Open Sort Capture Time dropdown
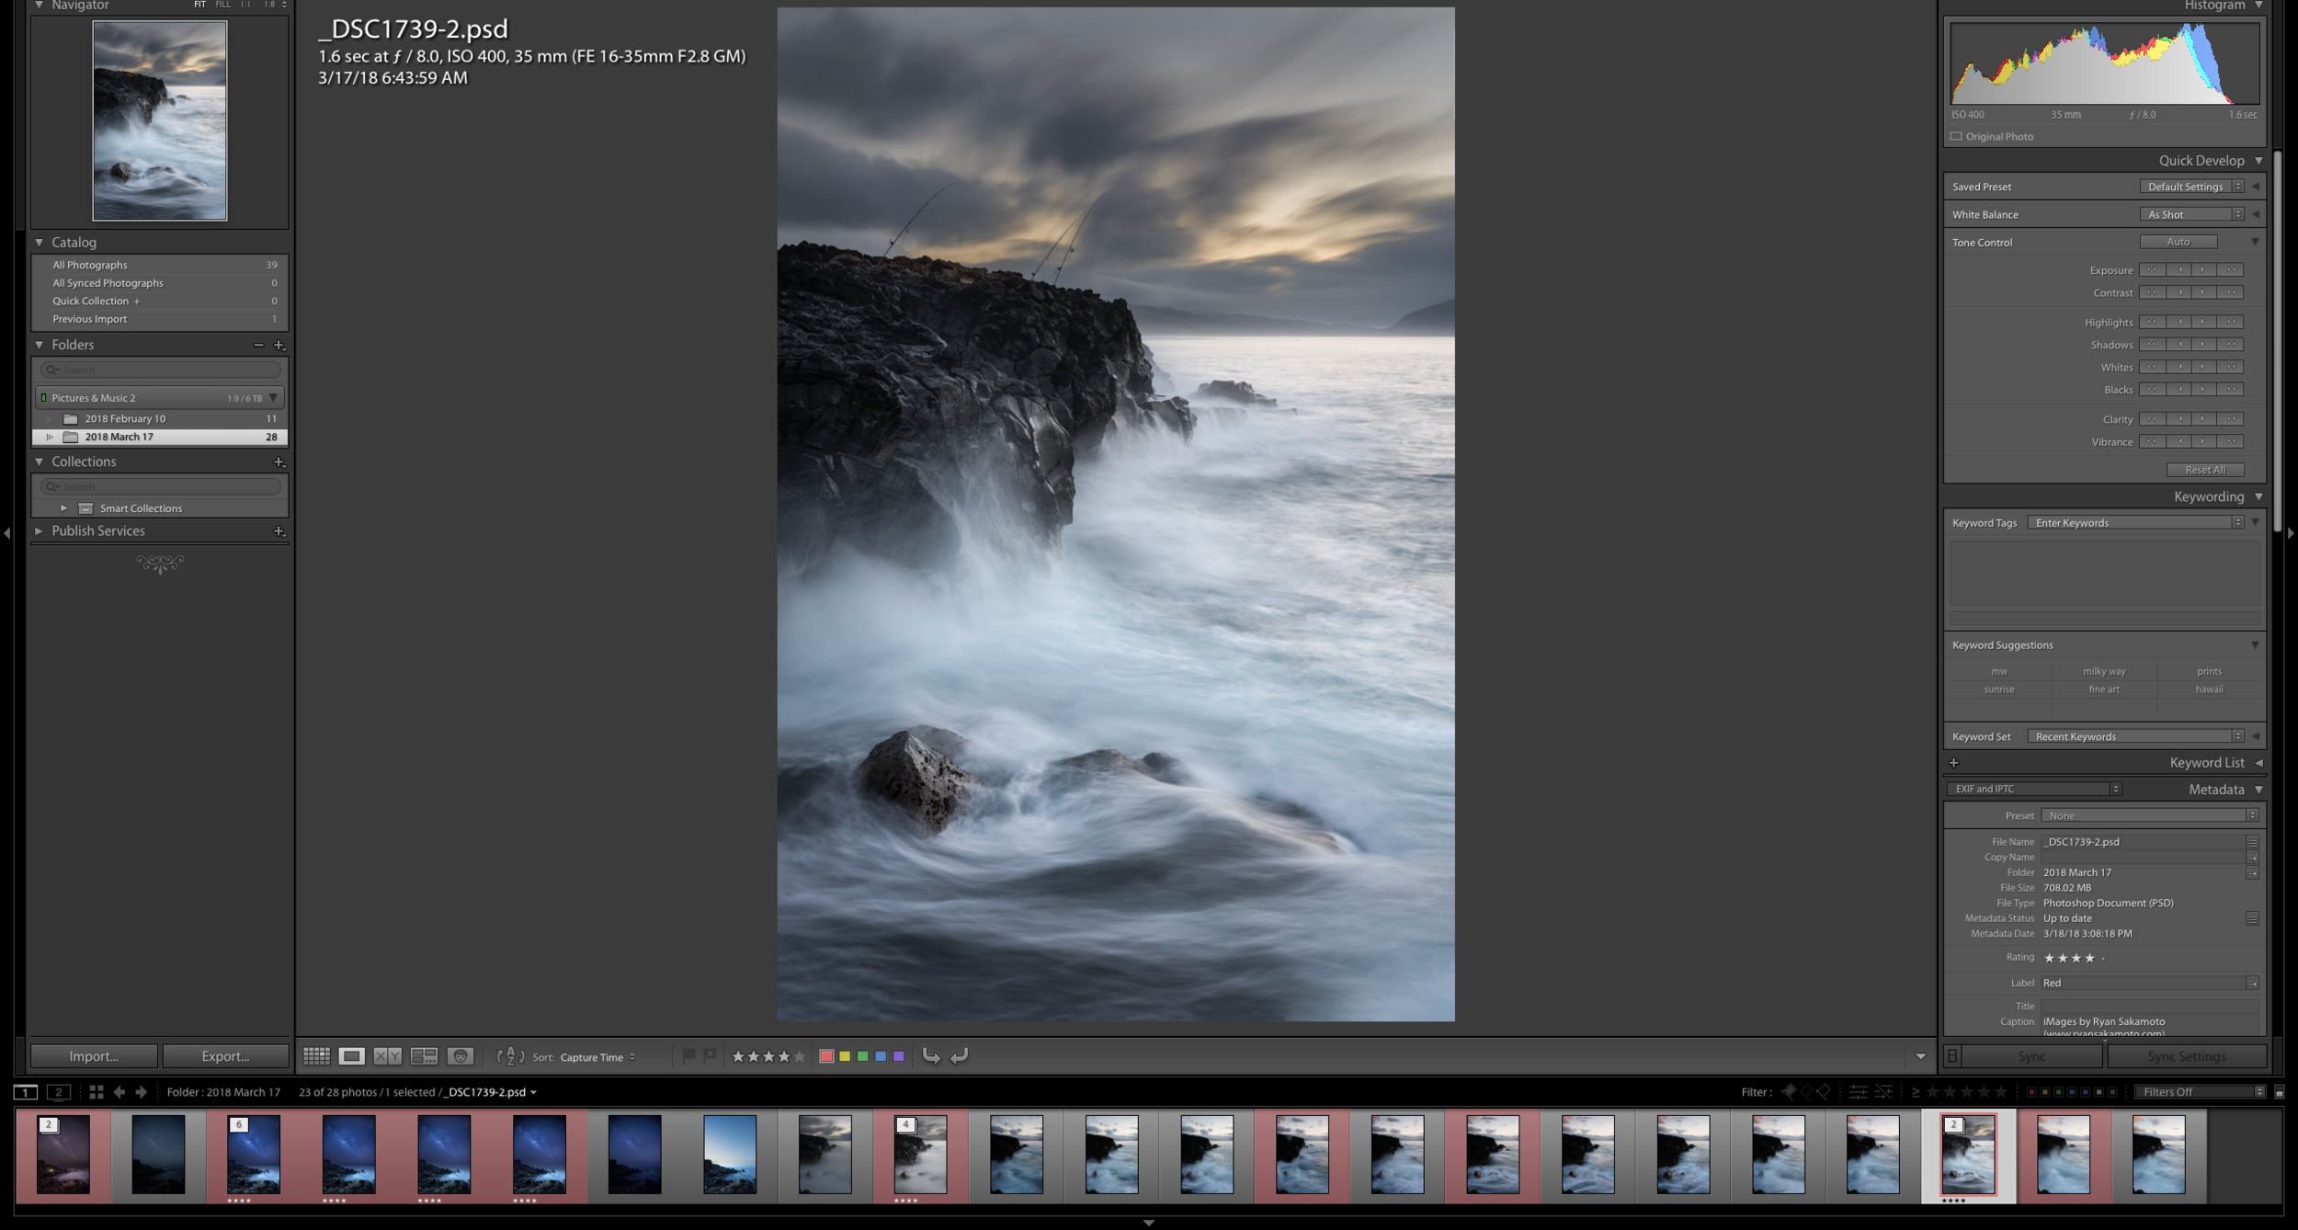This screenshot has width=2298, height=1230. [597, 1057]
